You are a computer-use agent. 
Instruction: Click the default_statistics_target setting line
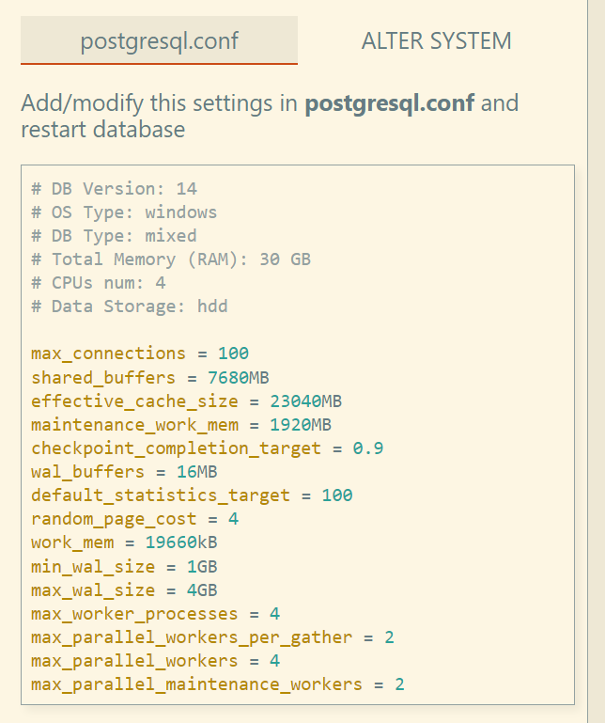point(191,495)
